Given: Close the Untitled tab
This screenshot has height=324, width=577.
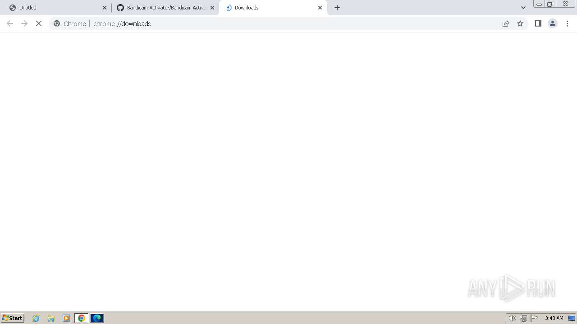Looking at the screenshot, I should coord(105,8).
